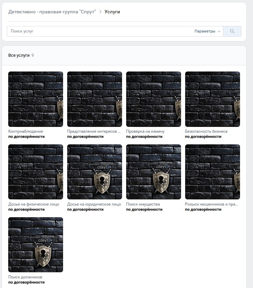253x288 pixels.
Task: Go to Детективно - правовая группа "Спрут" breadcrumb
Action: pos(52,12)
